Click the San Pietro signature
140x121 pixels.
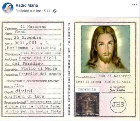pyautogui.click(x=117, y=90)
